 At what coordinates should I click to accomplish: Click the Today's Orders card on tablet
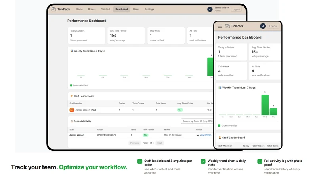[86, 36]
